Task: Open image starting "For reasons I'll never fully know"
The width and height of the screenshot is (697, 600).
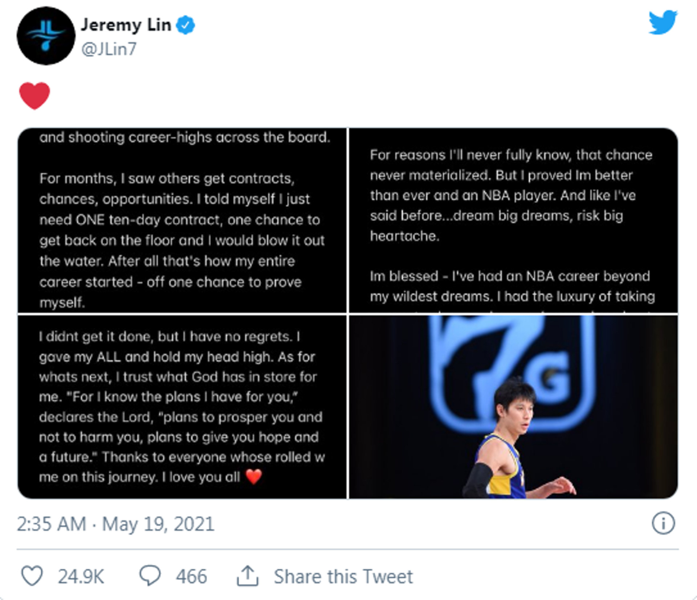Action: 513,220
